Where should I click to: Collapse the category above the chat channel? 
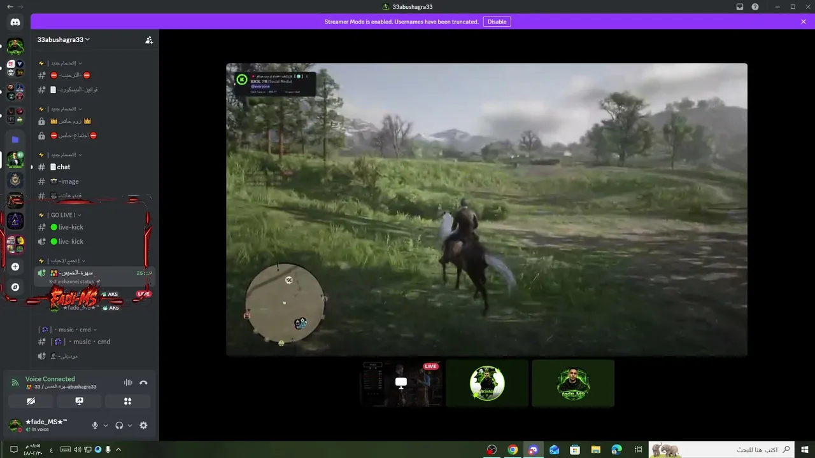tap(60, 155)
